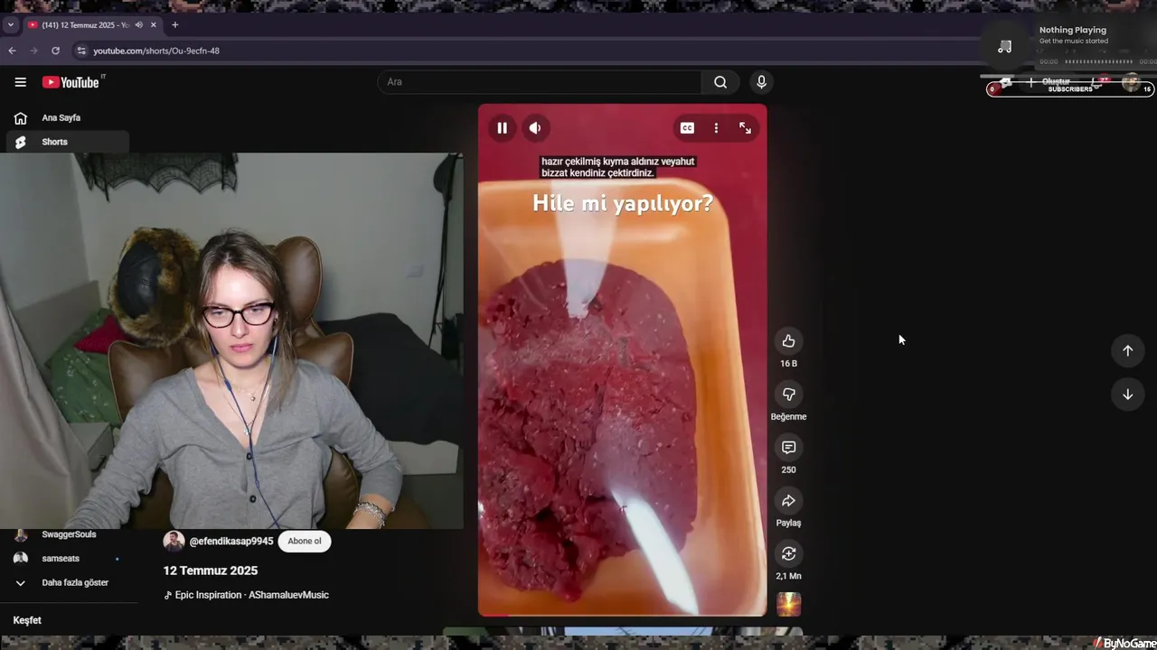Like the Short with thumbs-up

tap(788, 340)
